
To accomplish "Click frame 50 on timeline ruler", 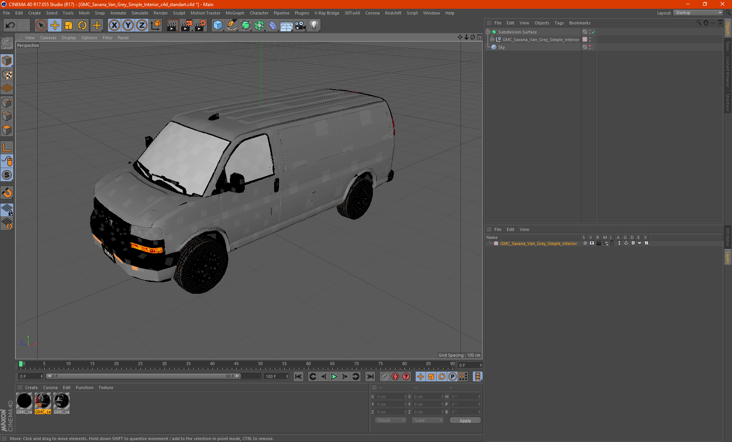I will 260,364.
